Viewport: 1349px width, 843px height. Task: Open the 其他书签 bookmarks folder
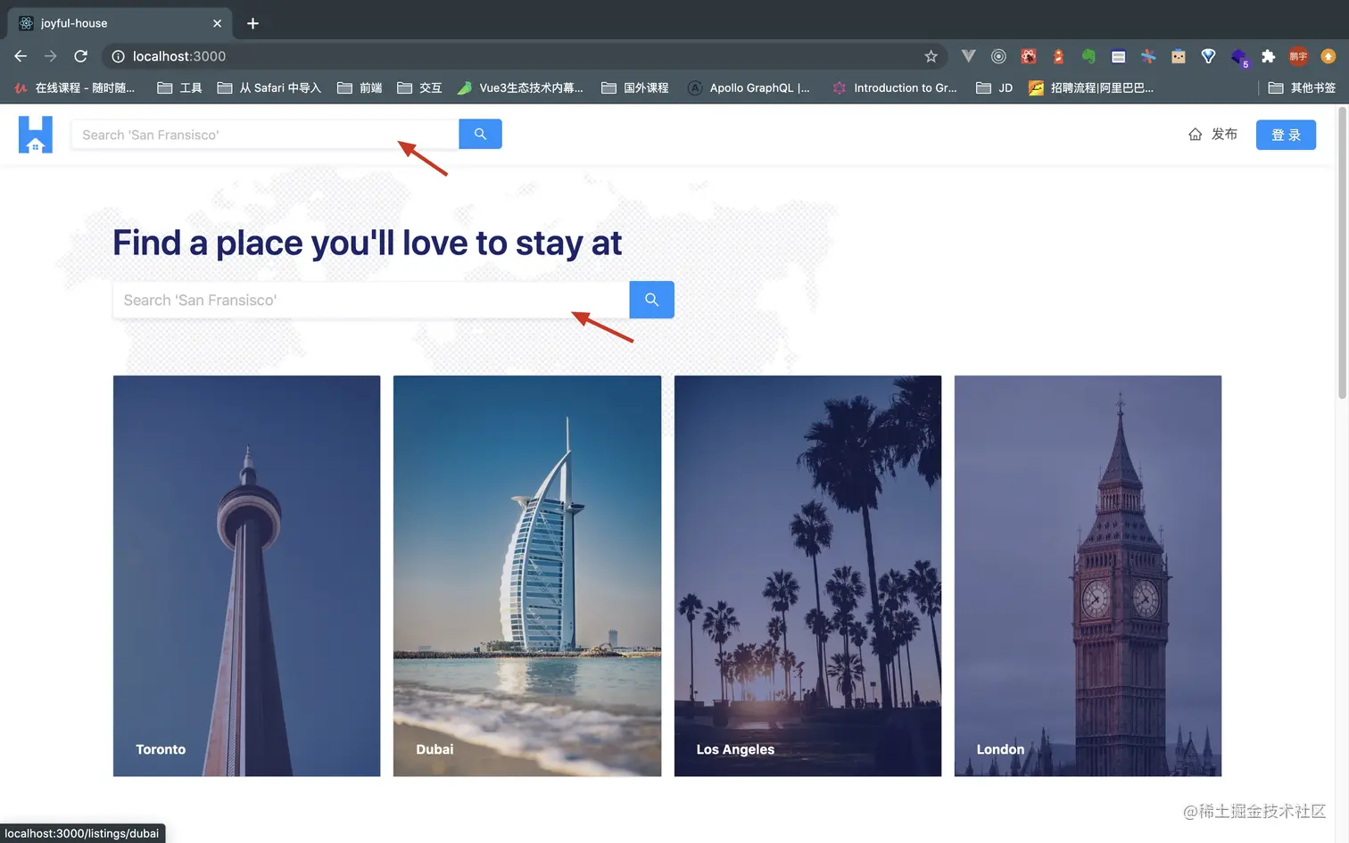(x=1302, y=87)
